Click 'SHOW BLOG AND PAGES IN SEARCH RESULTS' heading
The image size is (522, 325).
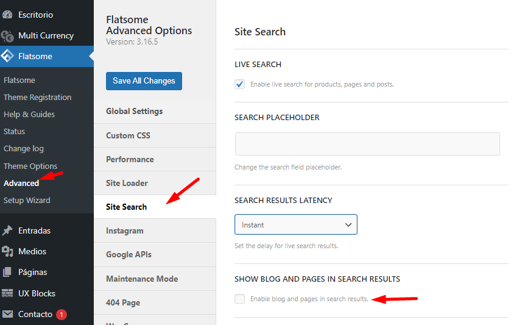point(317,279)
